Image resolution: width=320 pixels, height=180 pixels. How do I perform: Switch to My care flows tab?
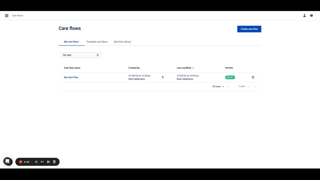pyautogui.click(x=71, y=42)
